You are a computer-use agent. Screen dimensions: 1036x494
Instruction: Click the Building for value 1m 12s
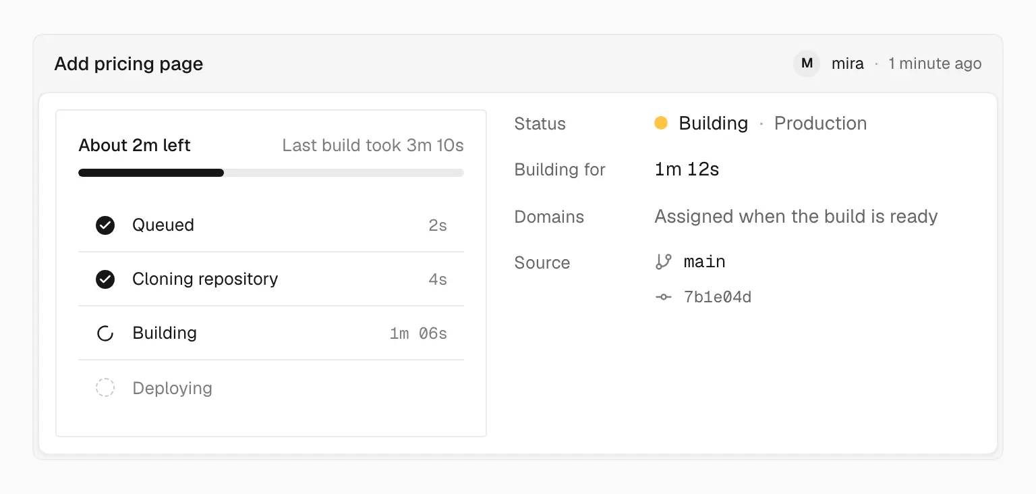(x=687, y=169)
